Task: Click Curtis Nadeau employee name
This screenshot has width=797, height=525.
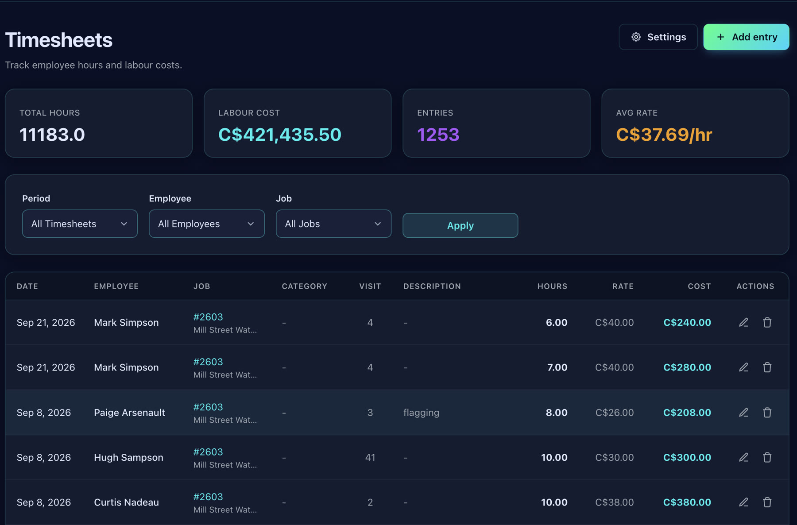Action: [126, 502]
